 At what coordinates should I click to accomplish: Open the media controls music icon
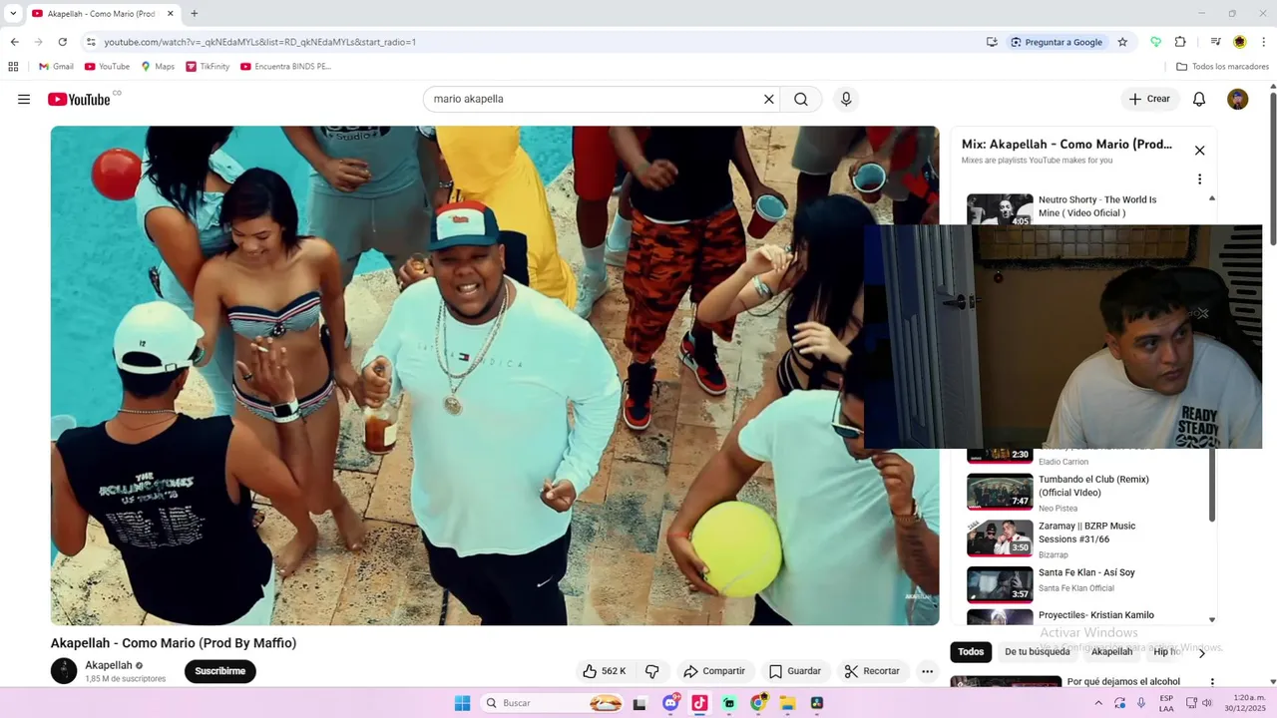[1215, 42]
